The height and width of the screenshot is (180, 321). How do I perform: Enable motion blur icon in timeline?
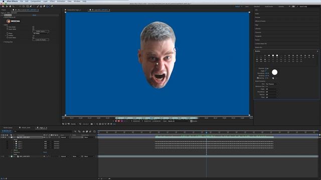(x=90, y=131)
